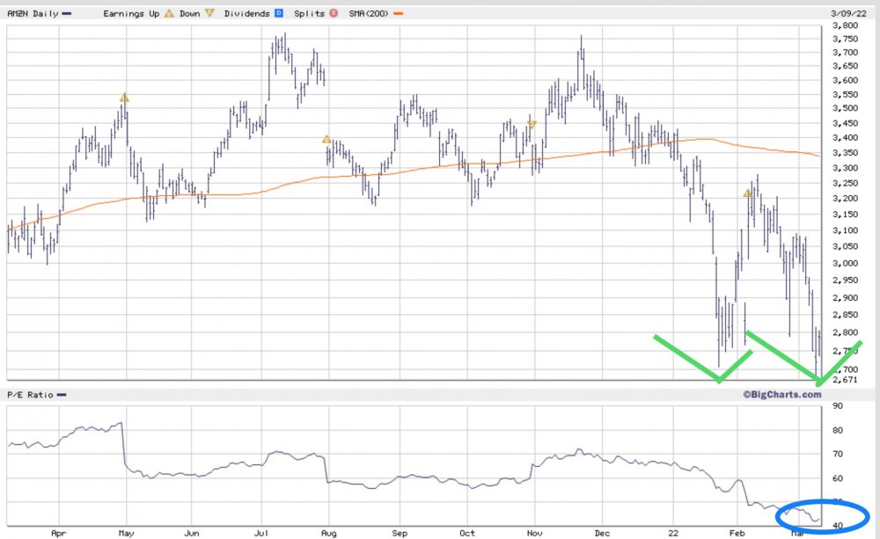880x539 pixels.
Task: Click the 3,800 price axis label
Action: coord(845,25)
